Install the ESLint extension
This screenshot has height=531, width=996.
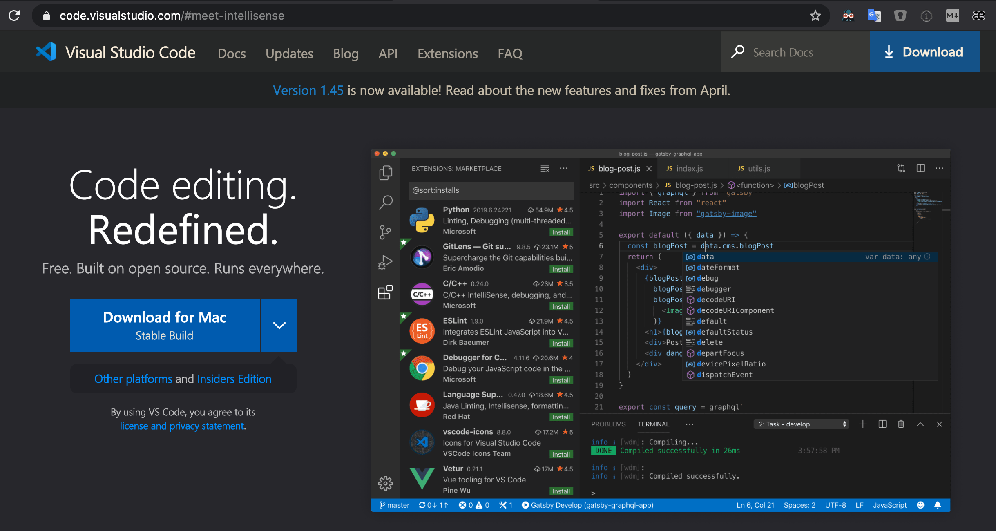561,344
